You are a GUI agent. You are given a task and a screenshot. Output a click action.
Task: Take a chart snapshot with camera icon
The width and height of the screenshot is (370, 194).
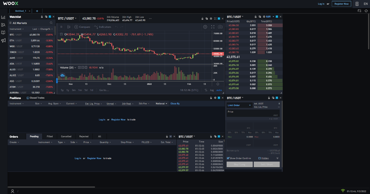[220, 27]
